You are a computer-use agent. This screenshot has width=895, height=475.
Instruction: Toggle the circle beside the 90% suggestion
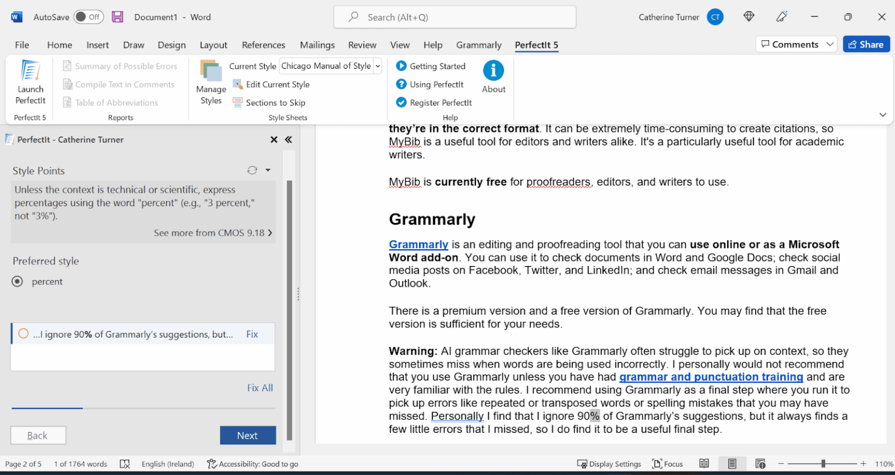tap(23, 334)
